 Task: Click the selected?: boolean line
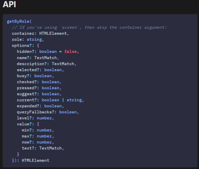(40, 70)
